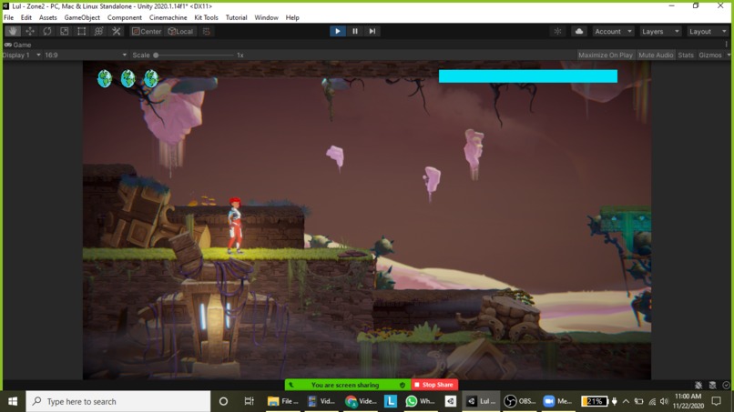Screen dimensions: 734x412
Task: Open Unity Collab sun icon
Action: pos(557,31)
